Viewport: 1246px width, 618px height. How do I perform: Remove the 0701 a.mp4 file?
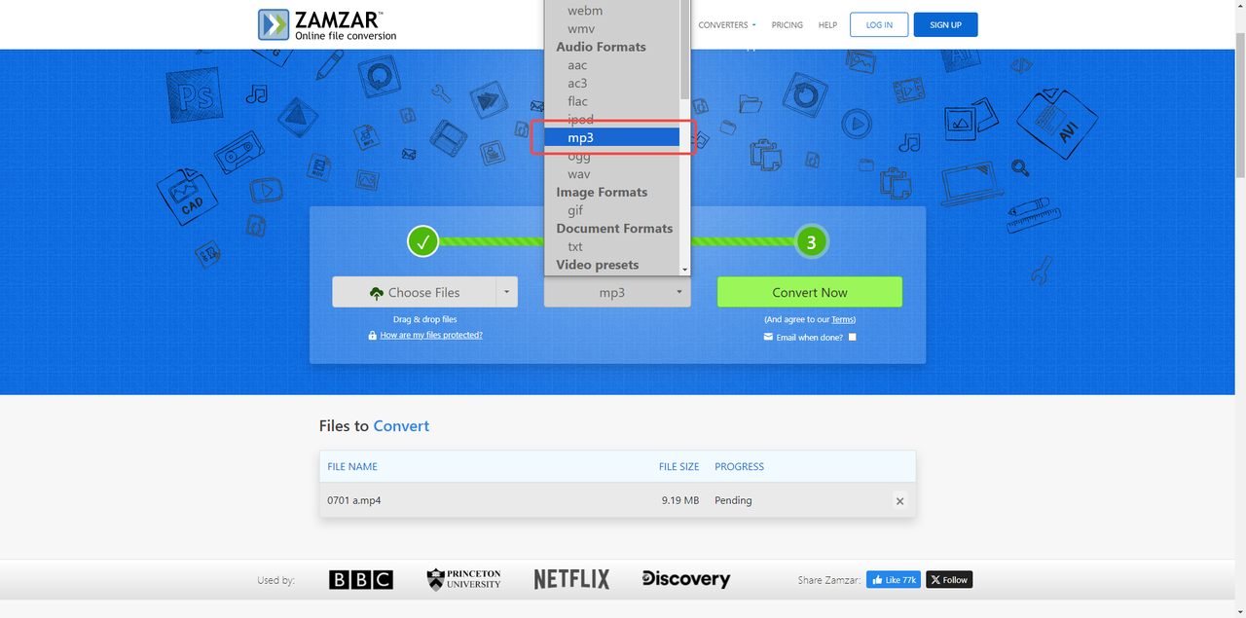[x=899, y=501]
